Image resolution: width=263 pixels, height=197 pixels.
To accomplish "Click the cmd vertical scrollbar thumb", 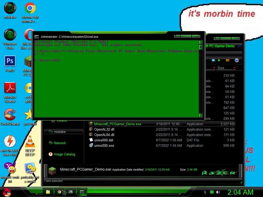I will point(201,47).
